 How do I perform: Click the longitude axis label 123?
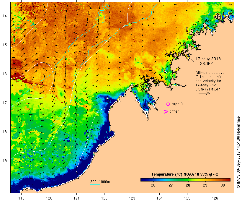click(132, 198)
